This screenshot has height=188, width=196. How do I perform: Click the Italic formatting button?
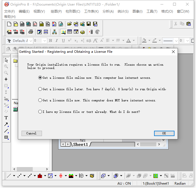[x=57, y=41]
